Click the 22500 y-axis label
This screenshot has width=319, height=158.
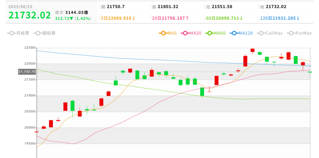30,48
